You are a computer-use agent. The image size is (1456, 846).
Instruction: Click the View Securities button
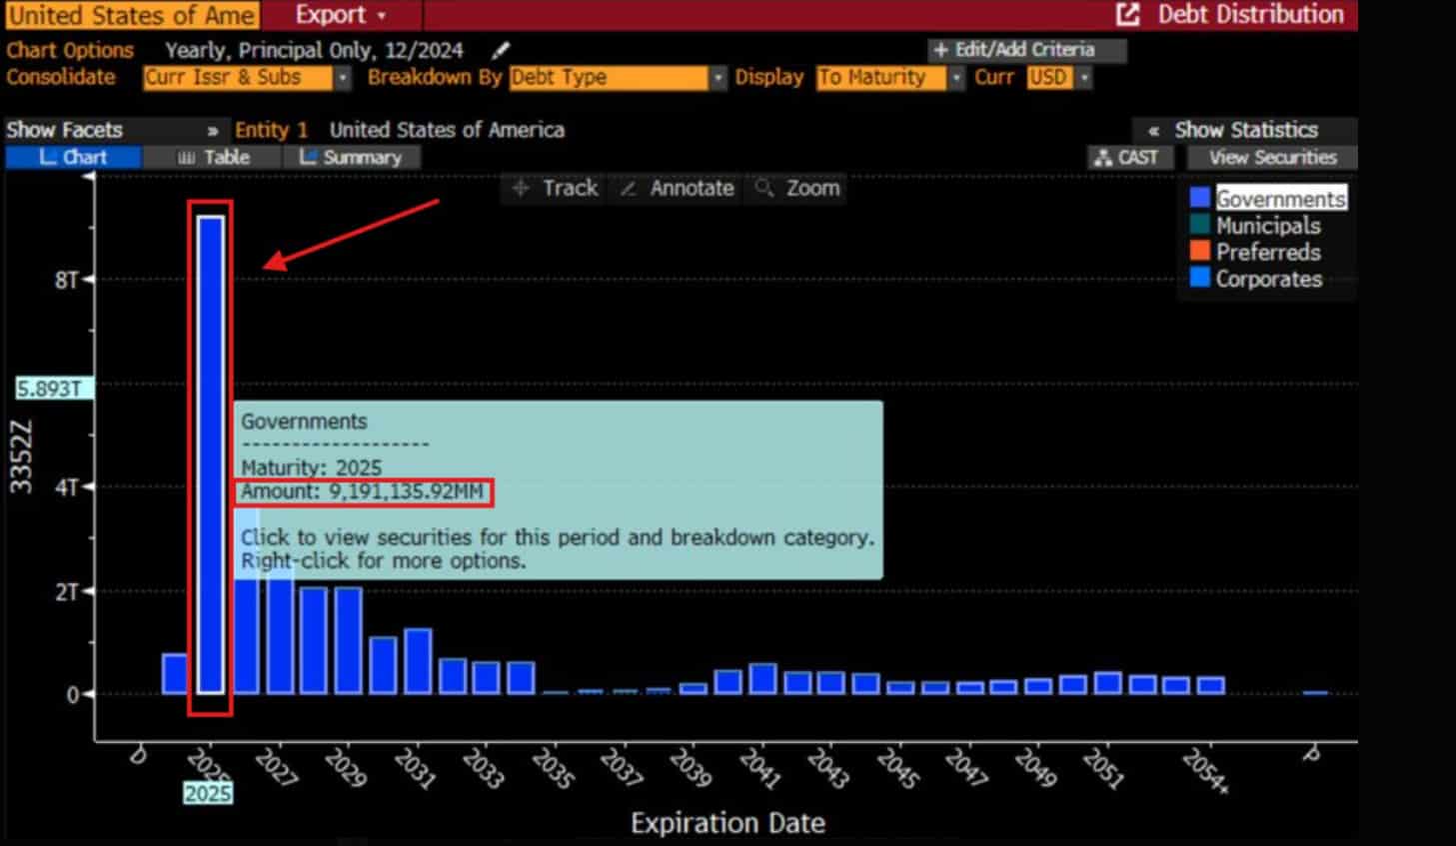click(1273, 157)
